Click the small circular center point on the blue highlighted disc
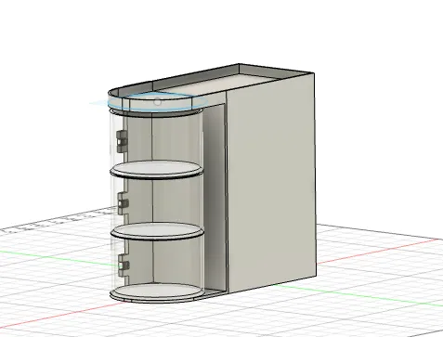The image size is (443, 337). [x=157, y=101]
